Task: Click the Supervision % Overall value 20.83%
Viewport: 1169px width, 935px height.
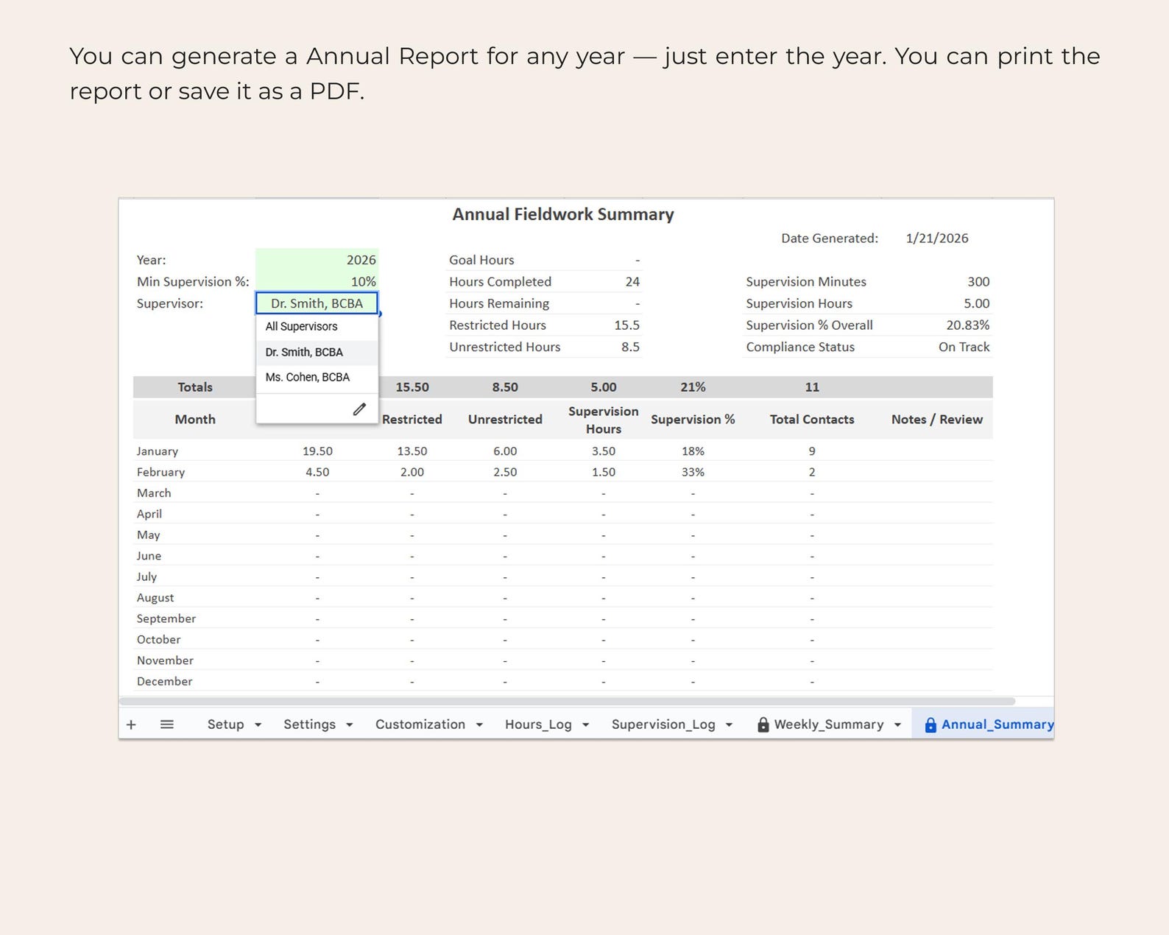Action: [968, 325]
